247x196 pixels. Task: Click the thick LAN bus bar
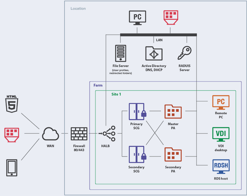point(158,35)
